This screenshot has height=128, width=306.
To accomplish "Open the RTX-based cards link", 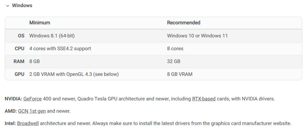I will coord(204,99).
